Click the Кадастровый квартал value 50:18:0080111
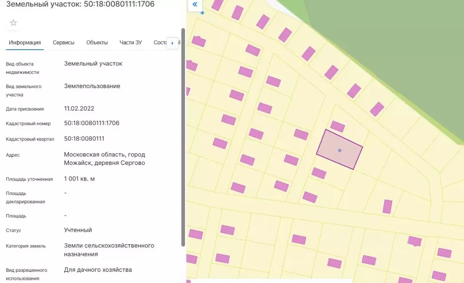This screenshot has height=283, width=464. pos(84,138)
